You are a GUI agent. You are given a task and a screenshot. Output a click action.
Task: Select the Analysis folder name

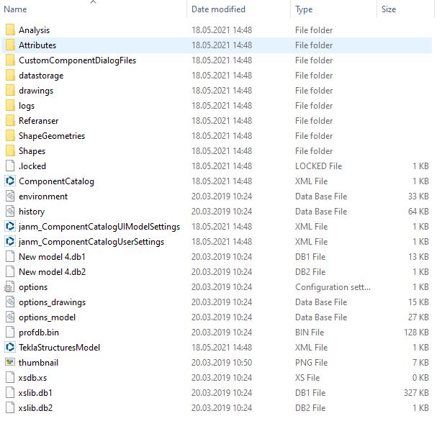(x=35, y=30)
